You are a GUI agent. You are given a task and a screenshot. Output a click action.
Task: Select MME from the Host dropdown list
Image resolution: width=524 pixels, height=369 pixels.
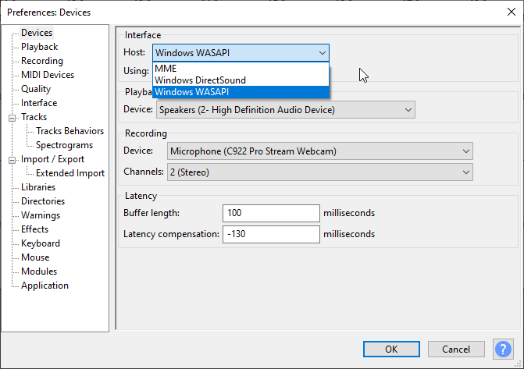166,69
